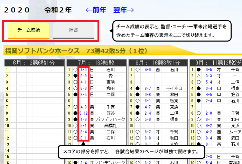Open July 9 game score 1-9

click(x=84, y=119)
